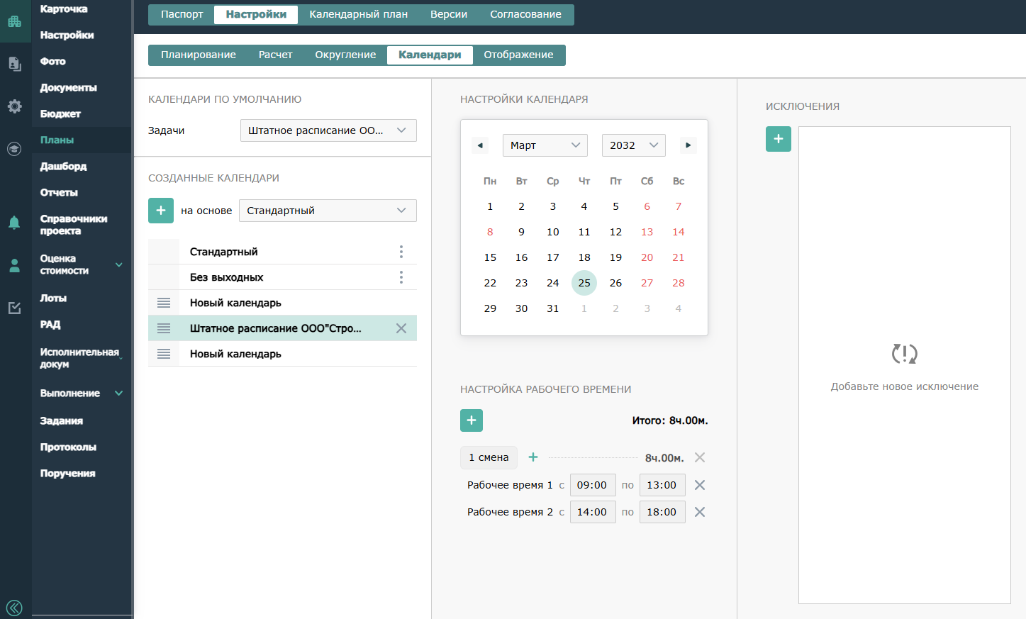Click the plus button to add an exception
The height and width of the screenshot is (619, 1026).
tap(778, 139)
